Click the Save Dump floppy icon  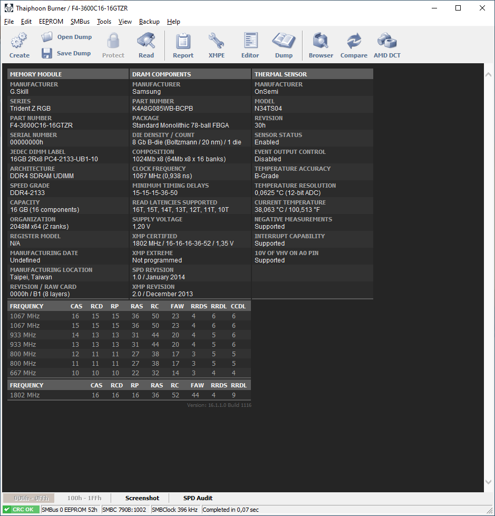pyautogui.click(x=47, y=53)
